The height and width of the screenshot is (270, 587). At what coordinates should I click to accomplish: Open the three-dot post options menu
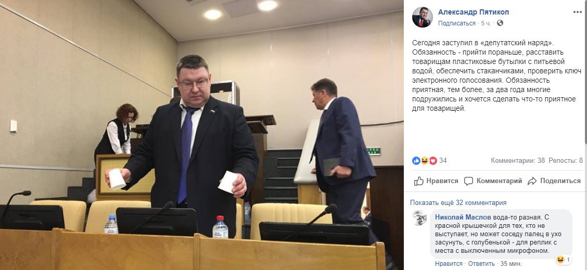[x=577, y=12]
